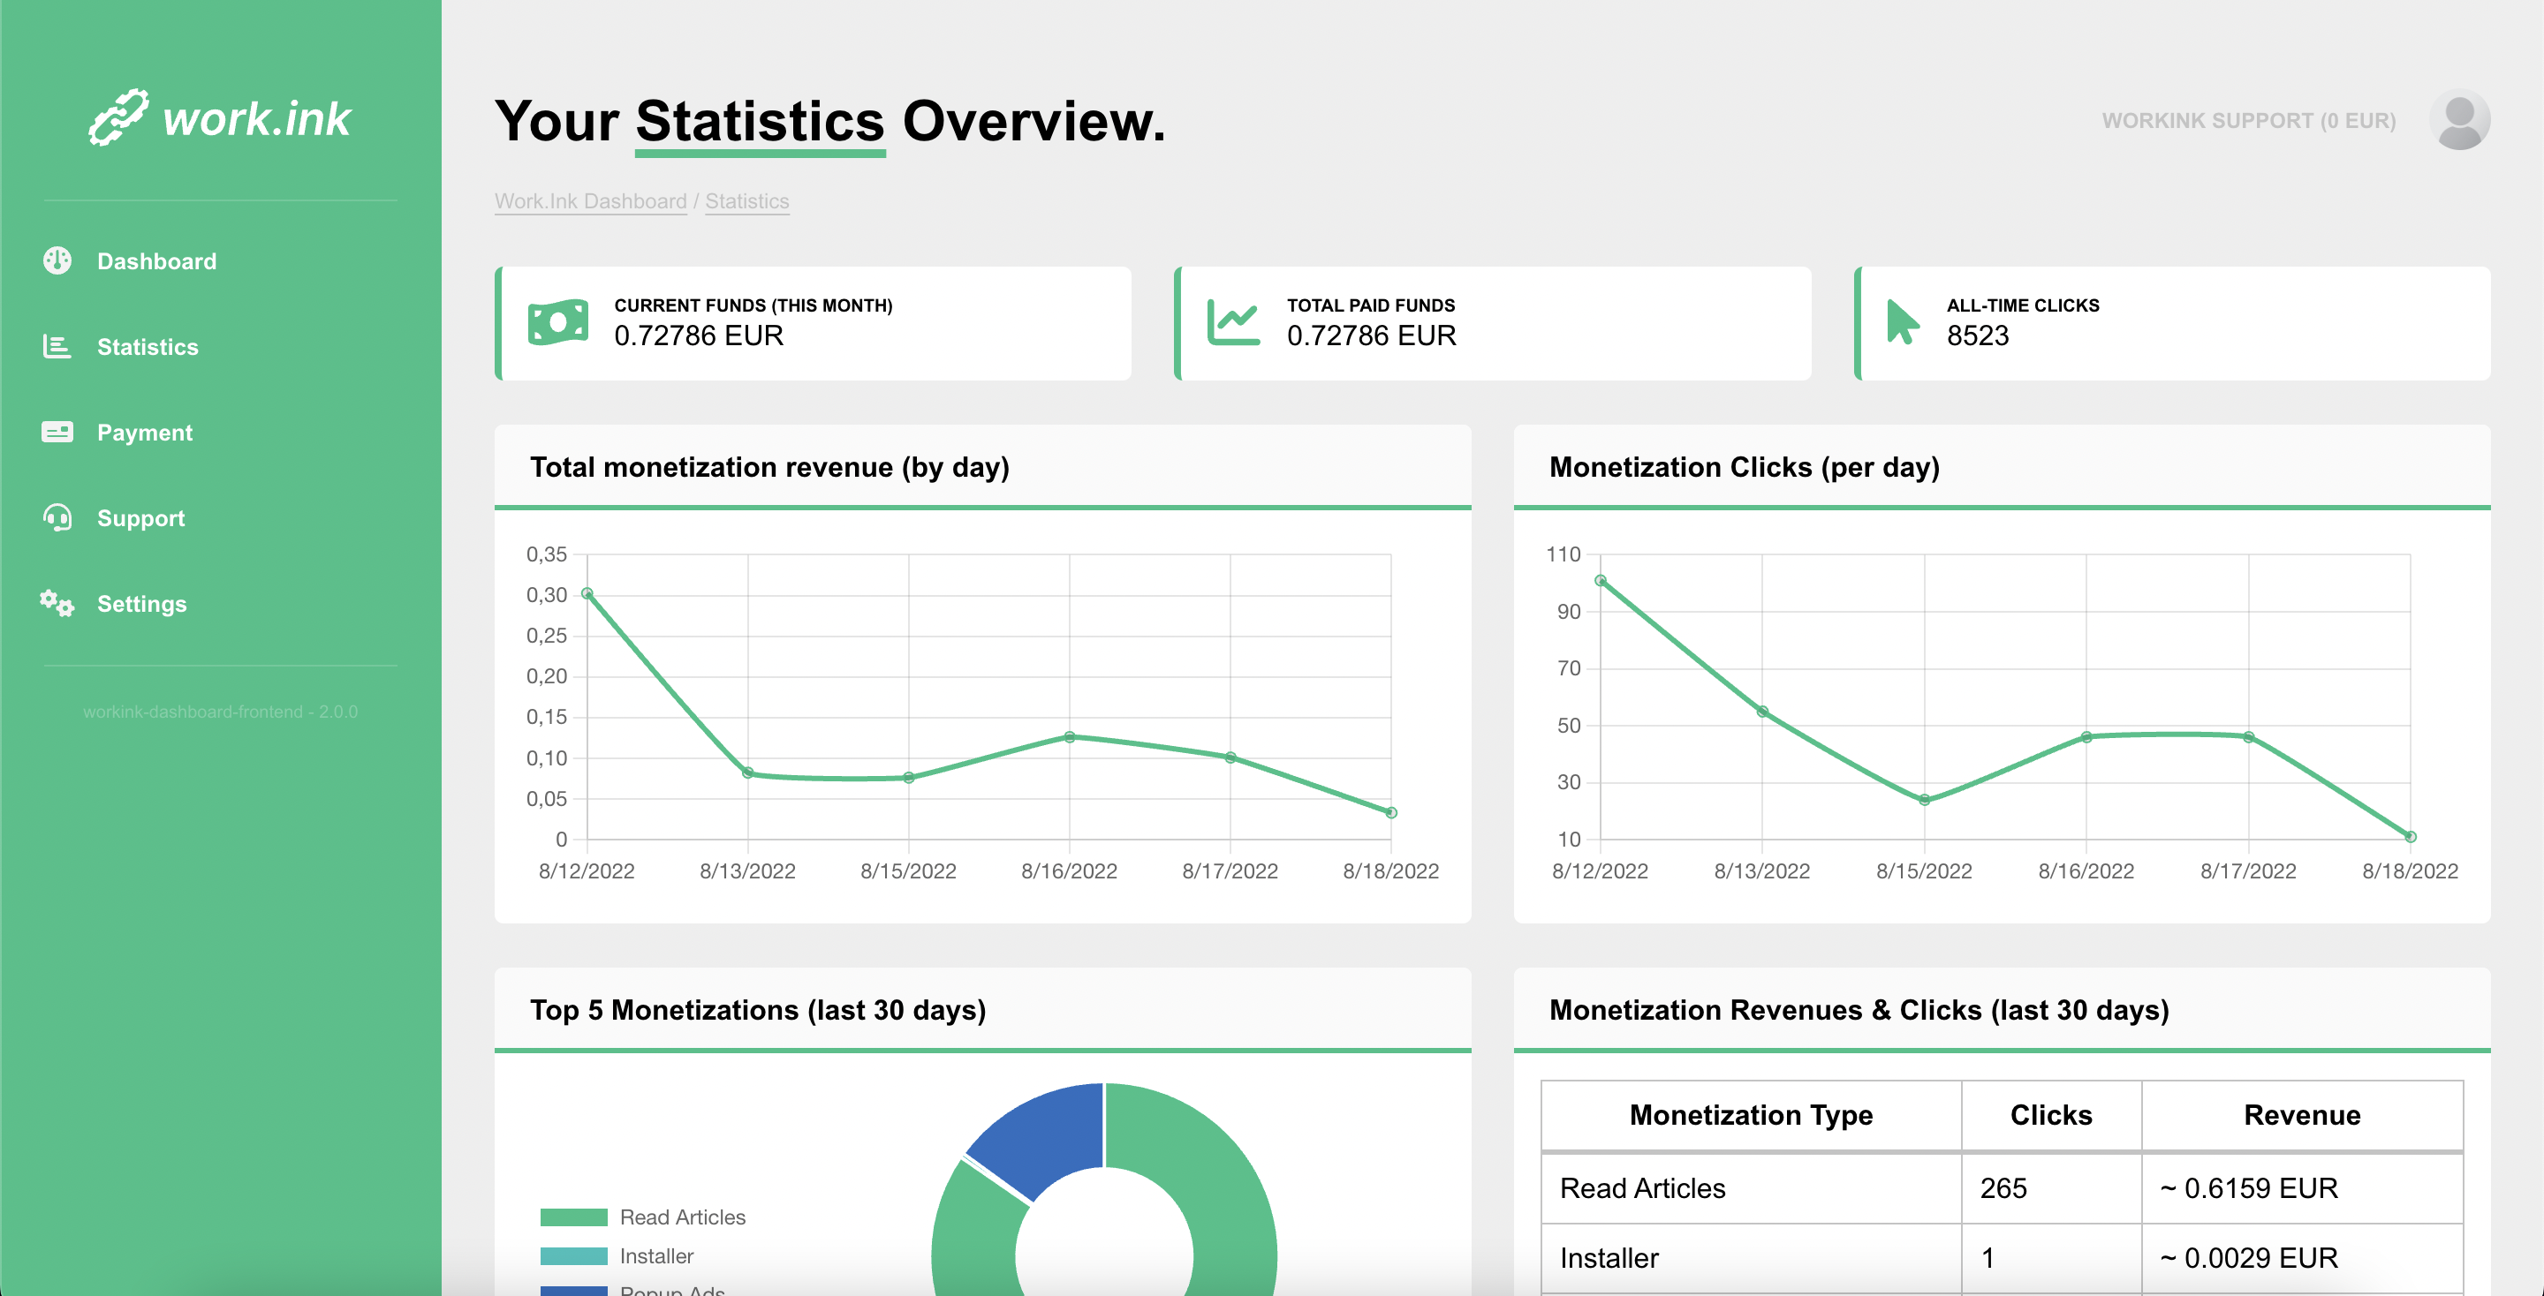Toggle Installer legend color swatch

tap(574, 1255)
